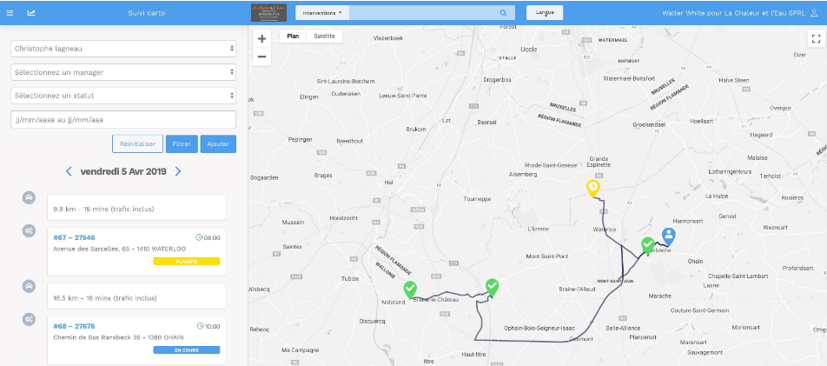
Task: Click the Braine-l'Alleud label on map
Action: 576,289
